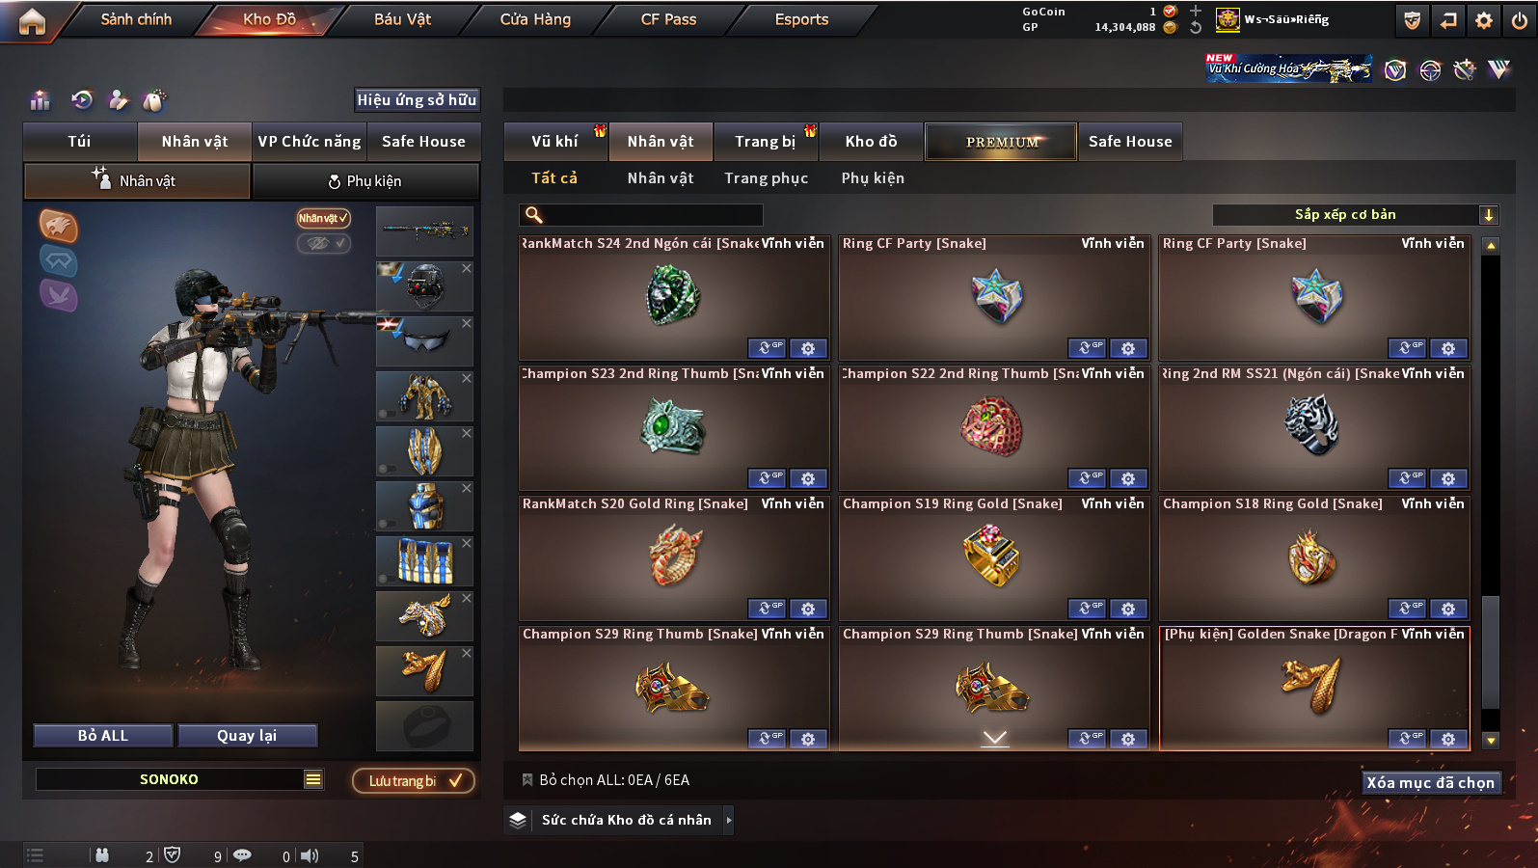Click the search magnifier icon
Viewport: 1538px width, 868px height.
[x=533, y=215]
